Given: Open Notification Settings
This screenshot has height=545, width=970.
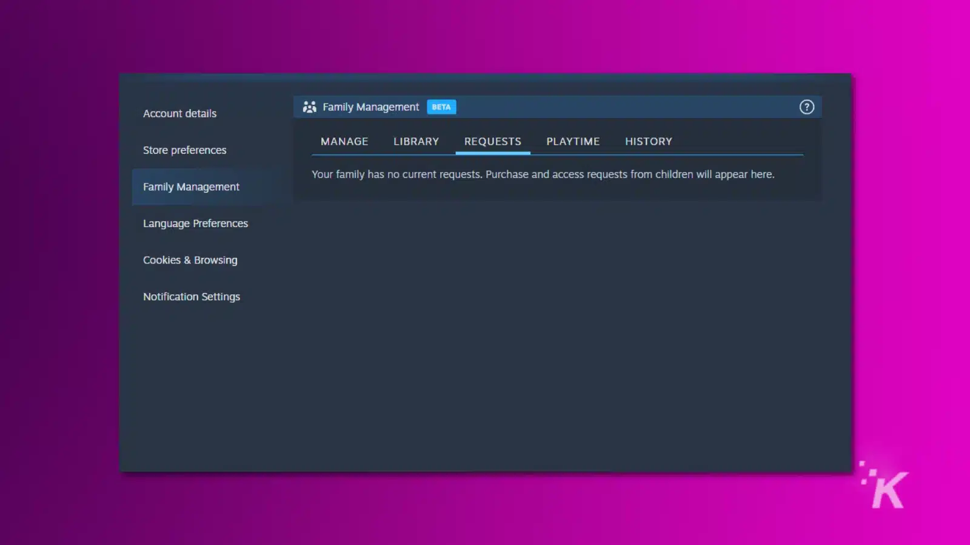Looking at the screenshot, I should [192, 297].
